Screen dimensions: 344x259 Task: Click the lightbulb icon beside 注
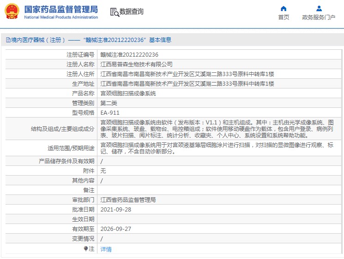point(86,248)
